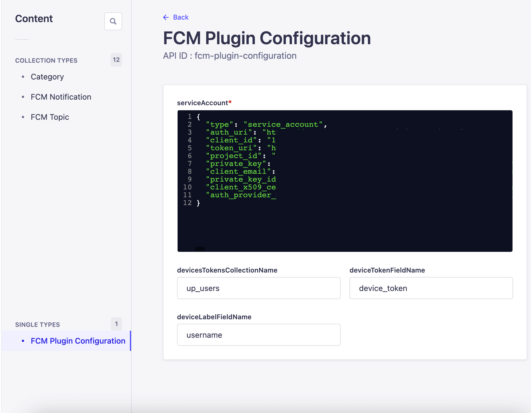
Task: Click the horizontal scrollbar thumb in code editor
Action: pyautogui.click(x=200, y=249)
